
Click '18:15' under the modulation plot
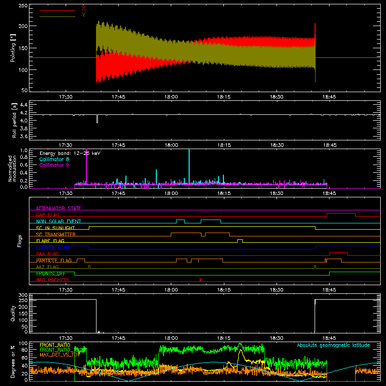[x=224, y=193]
